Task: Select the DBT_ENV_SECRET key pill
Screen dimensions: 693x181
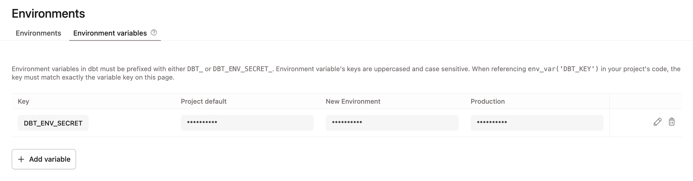Action: pyautogui.click(x=53, y=123)
